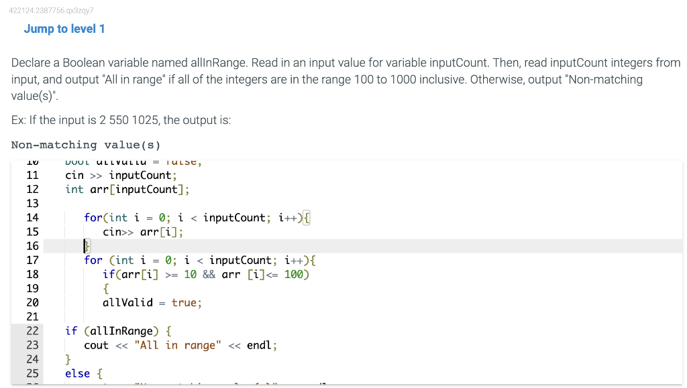The image size is (687, 388).
Task: Click the highlighted line 16 closing brace
Action: 86,246
